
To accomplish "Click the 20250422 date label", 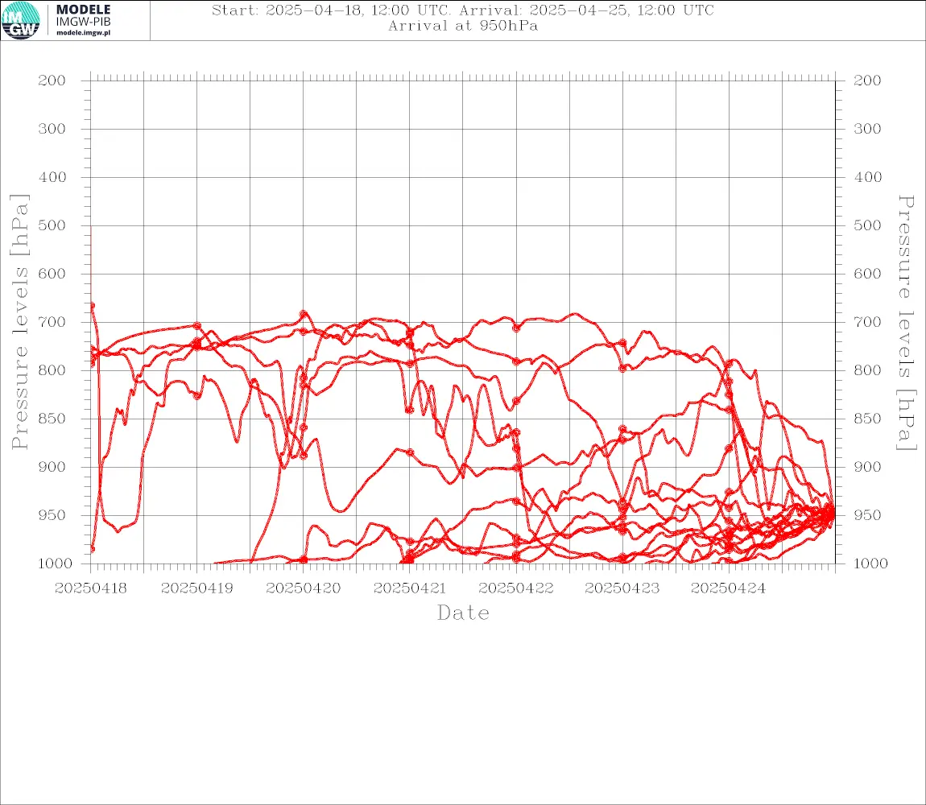I will (x=516, y=588).
